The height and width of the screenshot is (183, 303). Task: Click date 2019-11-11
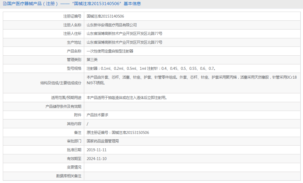pyautogui.click(x=97, y=150)
